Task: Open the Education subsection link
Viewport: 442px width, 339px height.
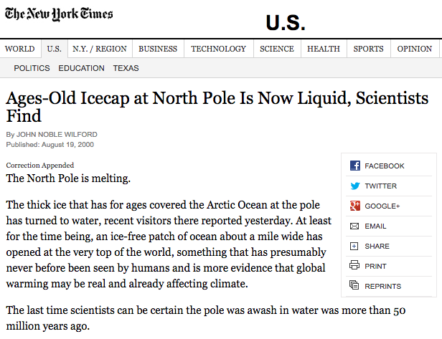Action: coord(82,68)
